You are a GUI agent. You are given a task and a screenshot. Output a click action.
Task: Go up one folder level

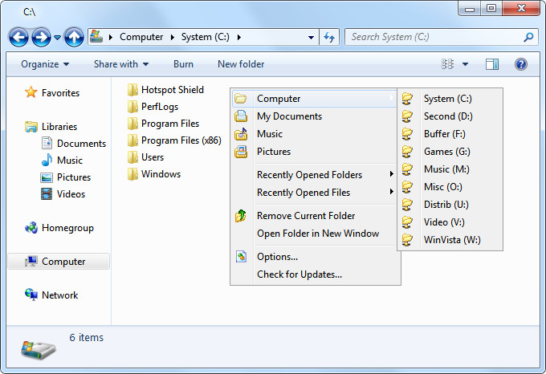click(74, 37)
